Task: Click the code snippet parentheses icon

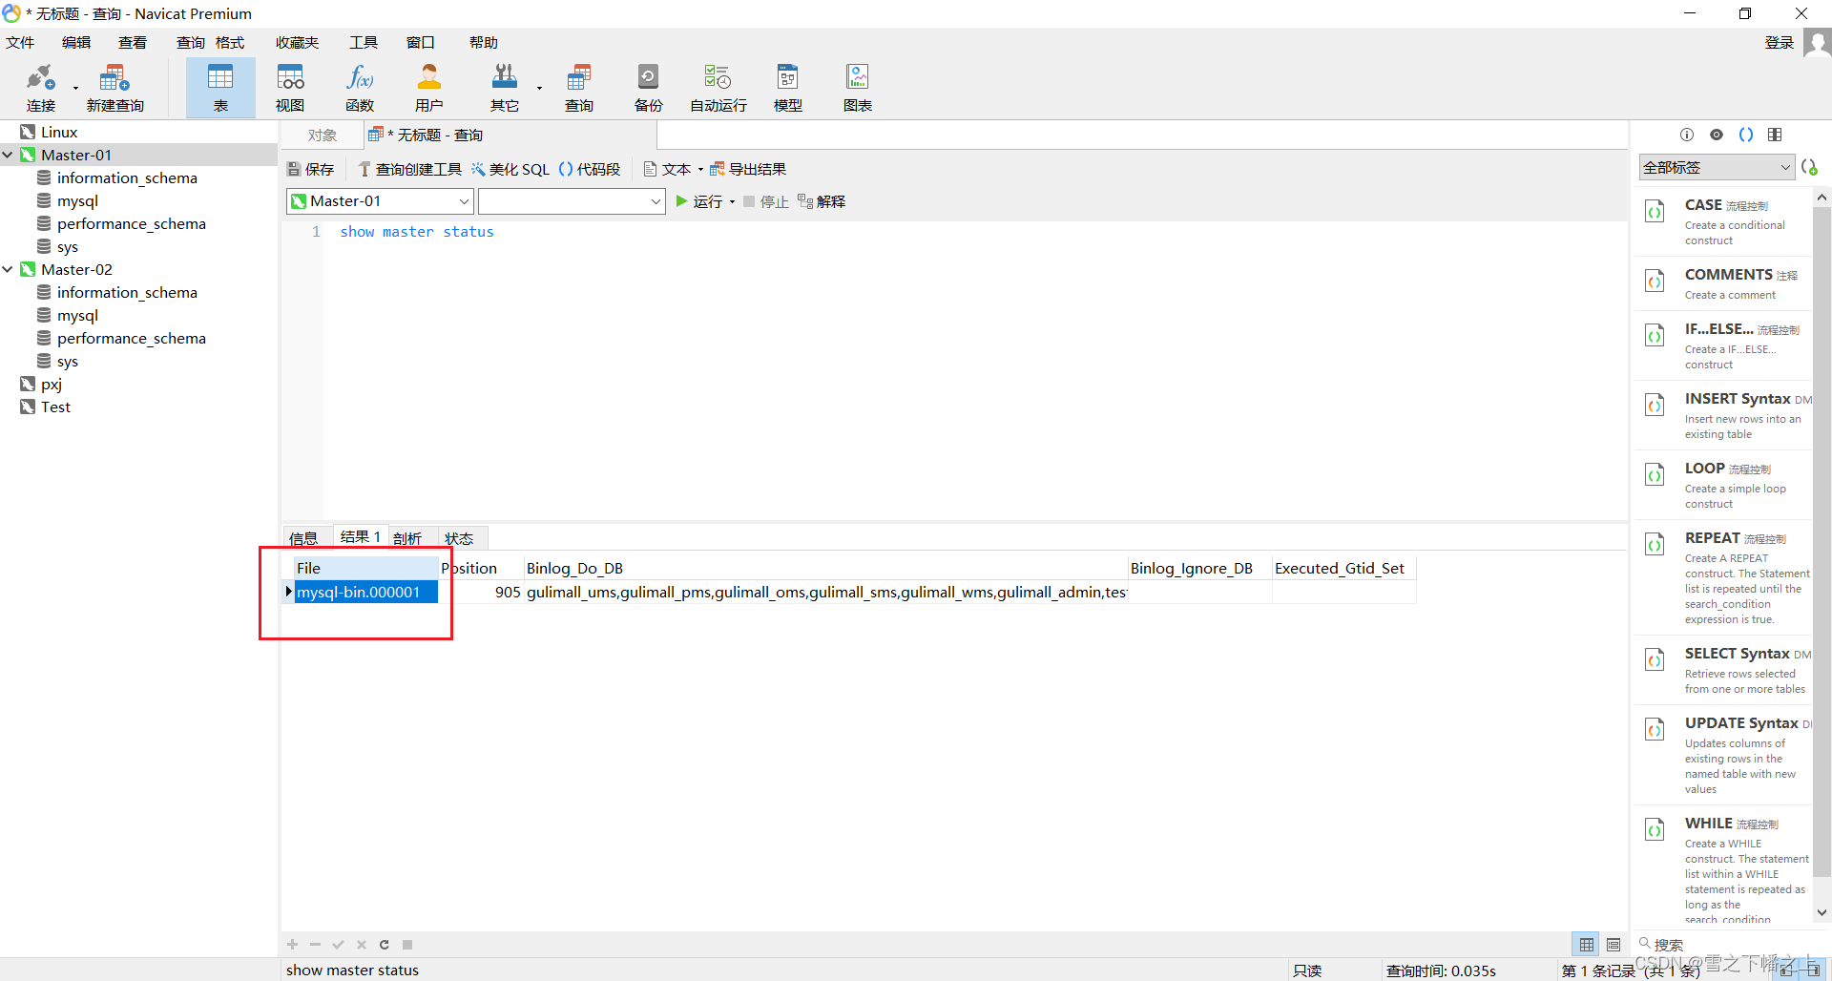Action: coord(1746,135)
